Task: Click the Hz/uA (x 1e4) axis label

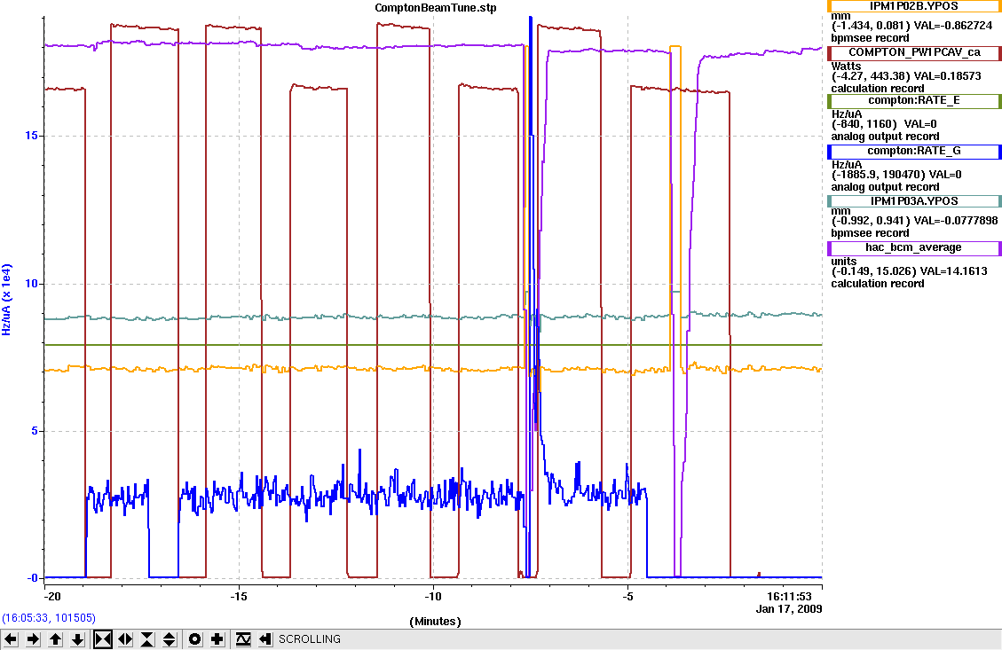Action: pos(6,300)
